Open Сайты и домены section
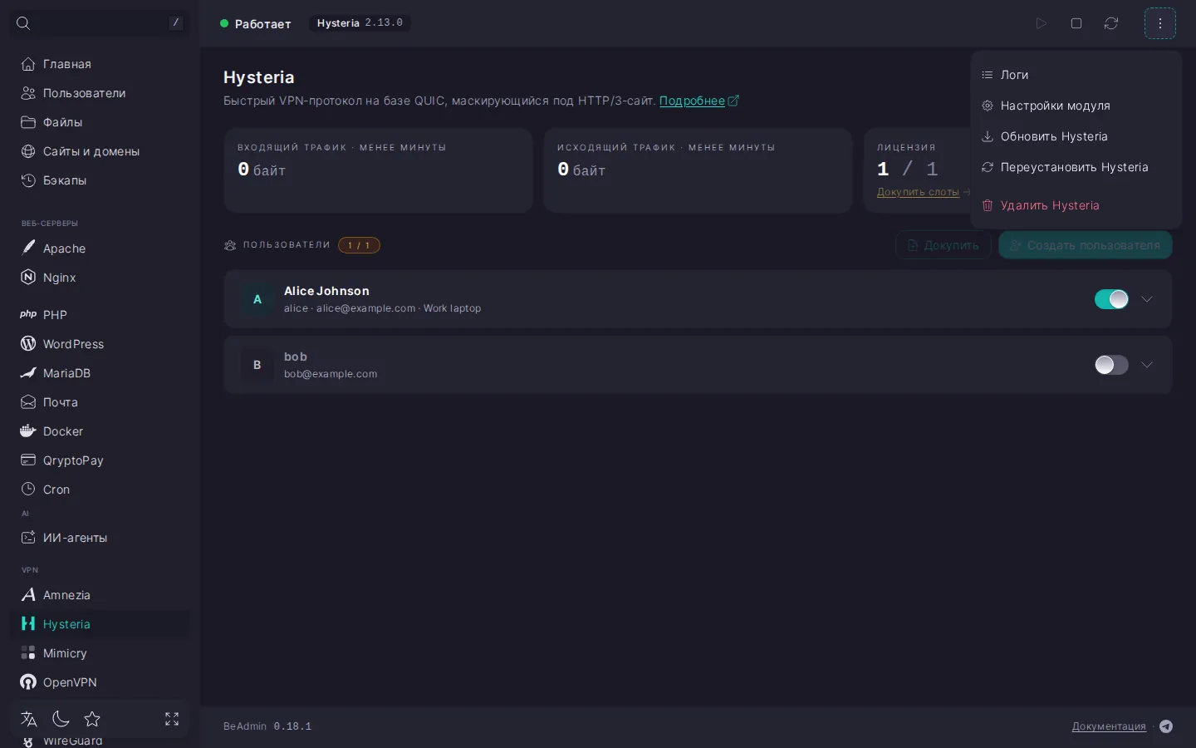 [100, 151]
